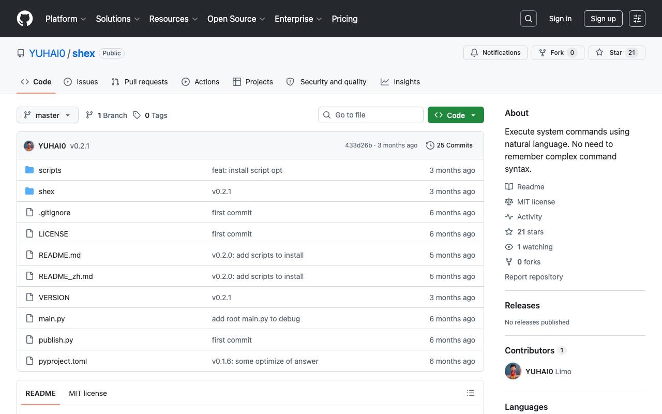Click the MIT license scale icon

[509, 202]
